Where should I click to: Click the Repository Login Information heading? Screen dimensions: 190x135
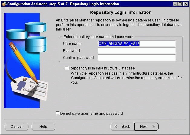pos(121,13)
